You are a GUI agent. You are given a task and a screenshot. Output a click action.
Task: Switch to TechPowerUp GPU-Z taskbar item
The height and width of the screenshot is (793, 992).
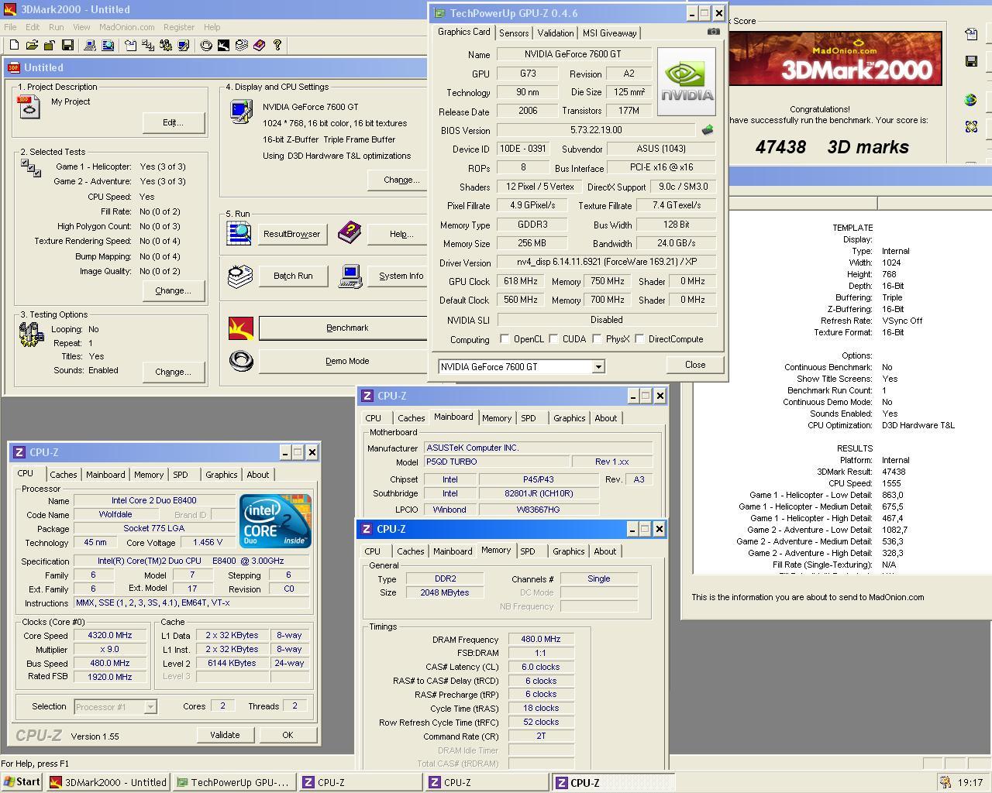pos(233,782)
